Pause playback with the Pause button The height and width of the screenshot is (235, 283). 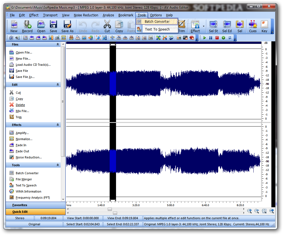click(211, 38)
